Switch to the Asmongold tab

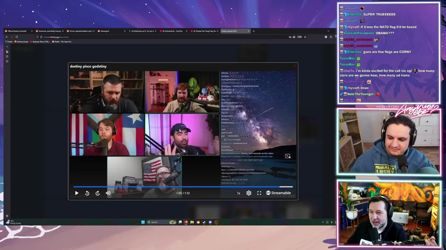tap(111, 31)
